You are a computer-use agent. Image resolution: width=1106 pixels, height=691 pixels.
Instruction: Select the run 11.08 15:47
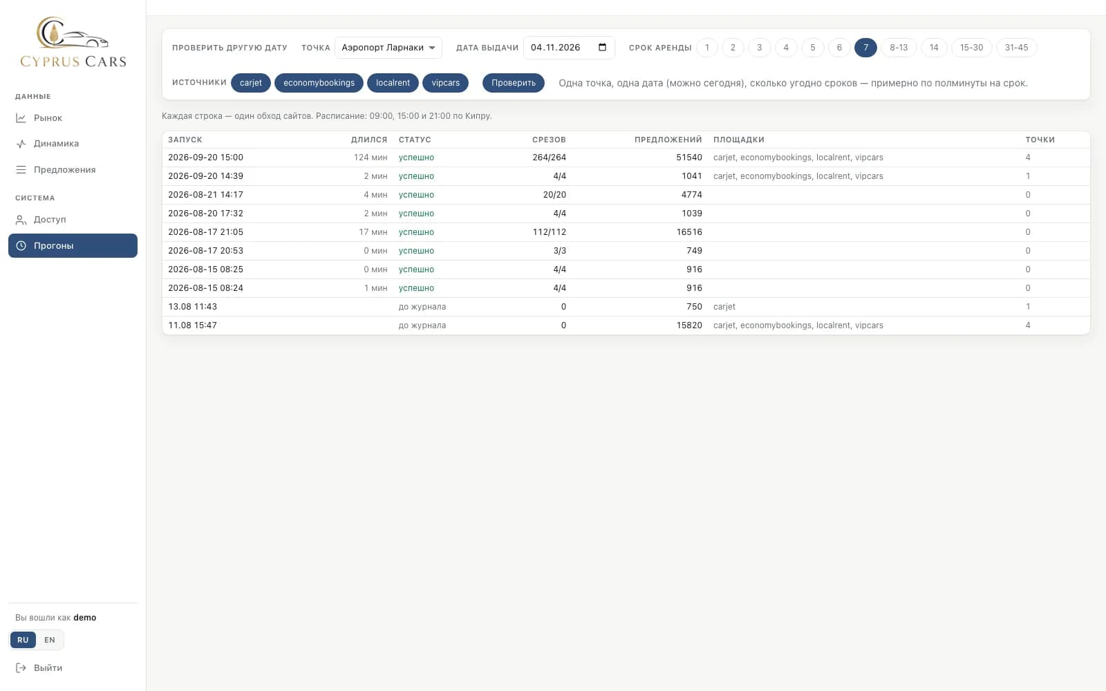point(626,325)
